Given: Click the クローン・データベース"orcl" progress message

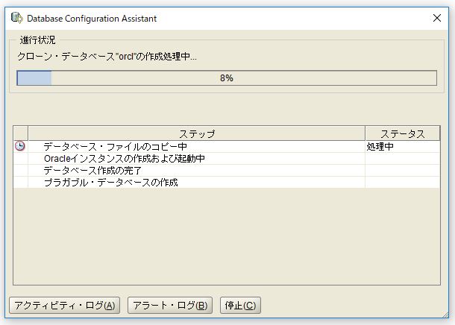Looking at the screenshot, I should [107, 56].
